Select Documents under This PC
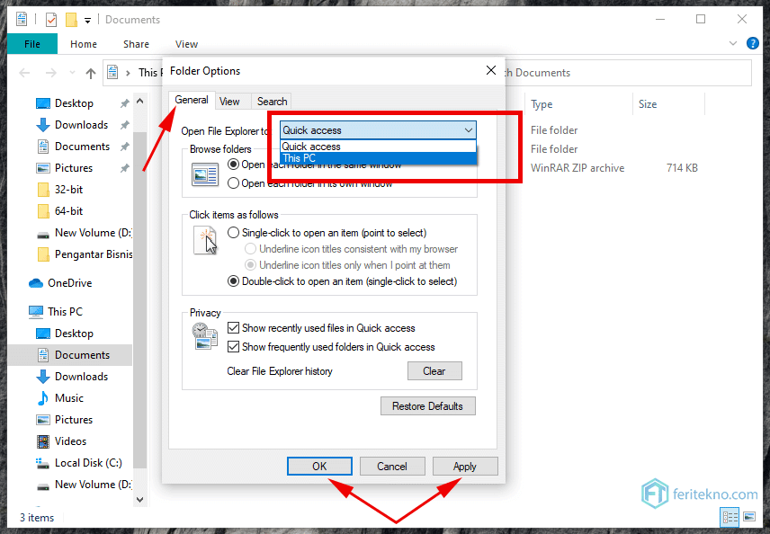Viewport: 770px width, 534px height. point(82,355)
